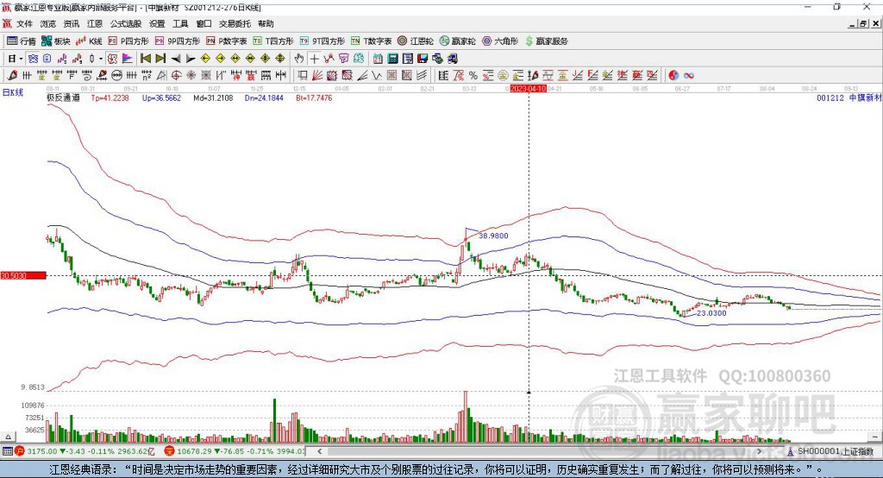This screenshot has height=478, width=883.
Task: Click the horizontal scrollbar left arrow
Action: point(319,451)
